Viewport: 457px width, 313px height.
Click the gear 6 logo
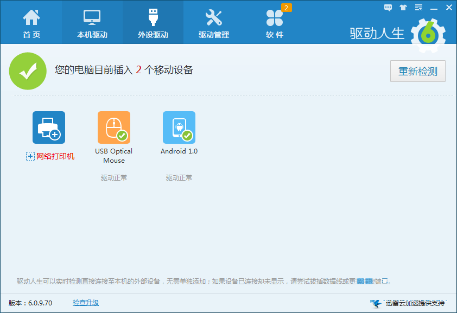click(428, 34)
